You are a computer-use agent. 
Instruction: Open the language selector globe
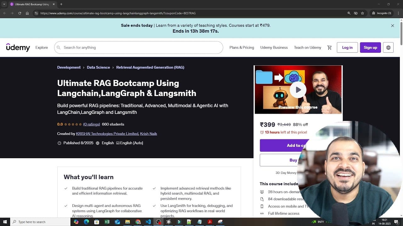(x=388, y=47)
